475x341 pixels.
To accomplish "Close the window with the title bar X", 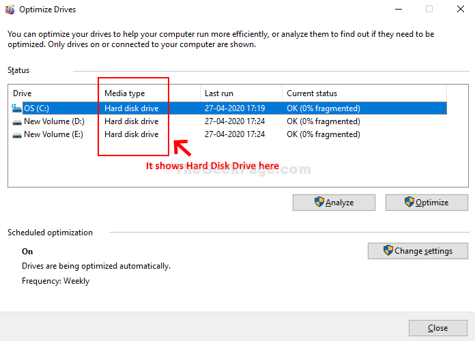I will 461,9.
